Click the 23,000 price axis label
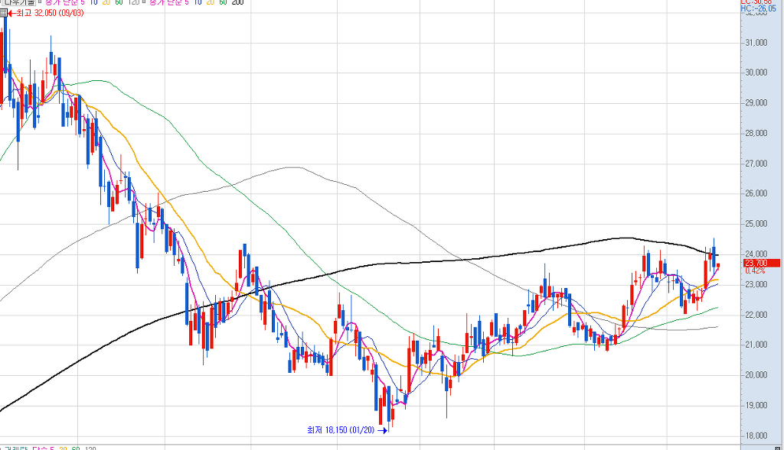Image resolution: width=784 pixels, height=450 pixels. point(756,284)
